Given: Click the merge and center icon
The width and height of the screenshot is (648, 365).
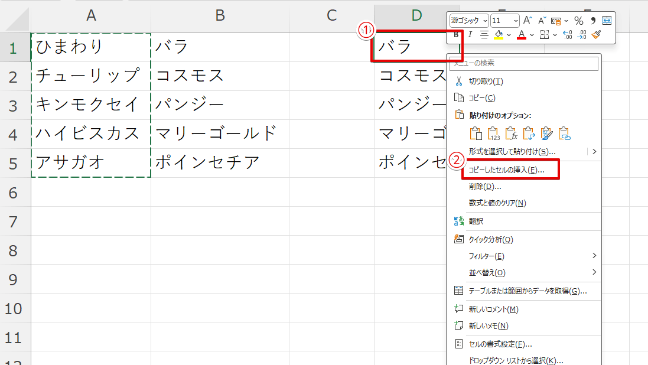Looking at the screenshot, I should coord(607,21).
